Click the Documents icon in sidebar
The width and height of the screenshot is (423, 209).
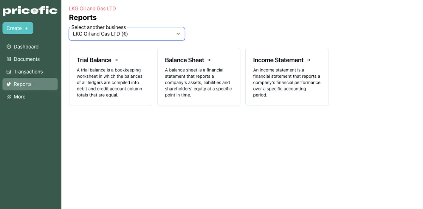pos(9,59)
